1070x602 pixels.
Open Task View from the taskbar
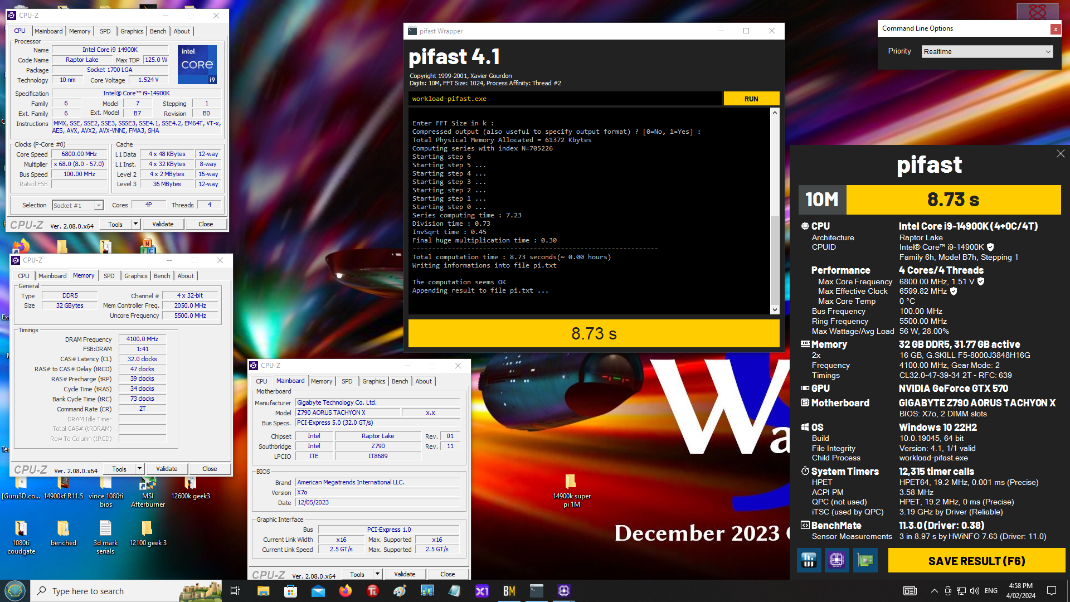coord(235,591)
